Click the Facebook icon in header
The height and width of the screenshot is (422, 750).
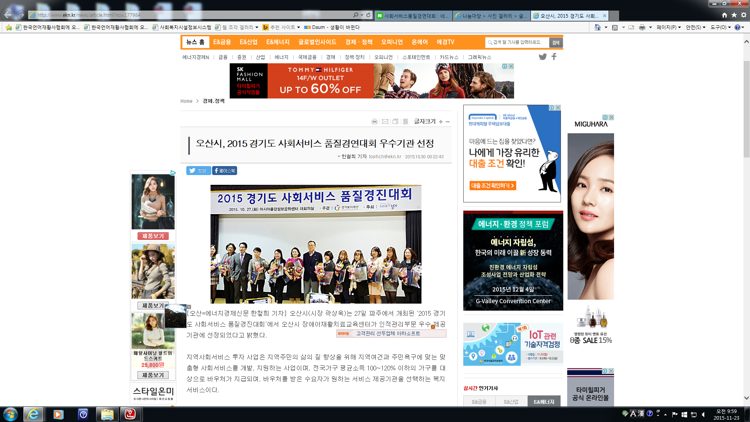pyautogui.click(x=554, y=57)
